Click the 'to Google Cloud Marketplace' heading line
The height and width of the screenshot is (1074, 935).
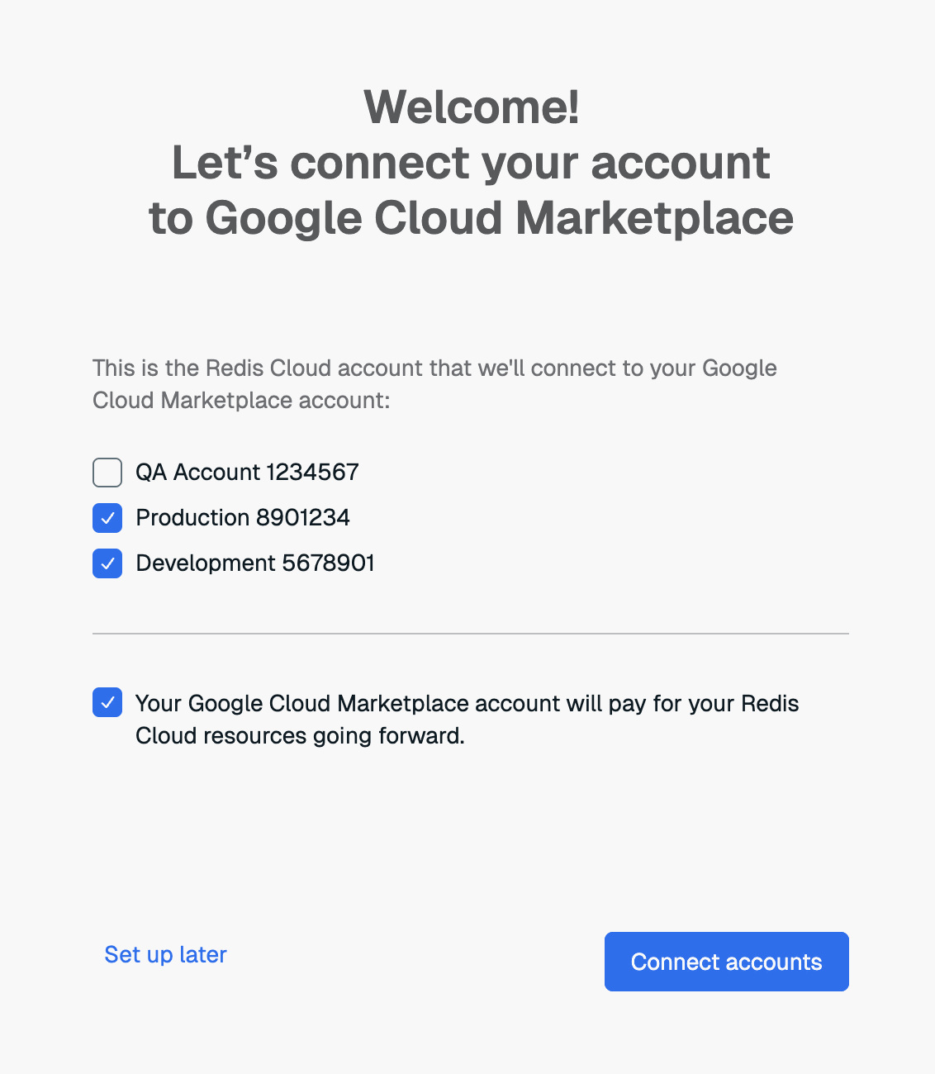pos(471,217)
